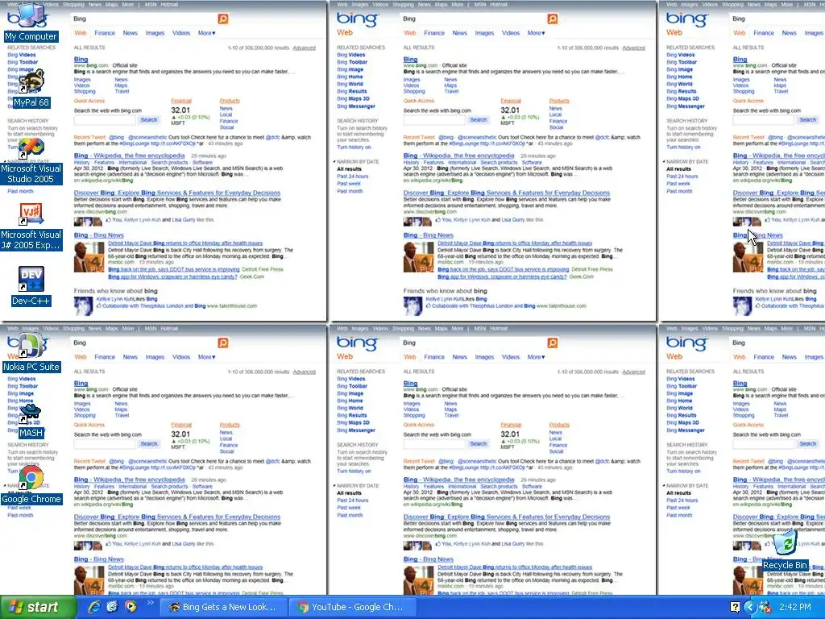
Task: Select the Dev-C++ desktop shortcut
Action: [x=31, y=286]
